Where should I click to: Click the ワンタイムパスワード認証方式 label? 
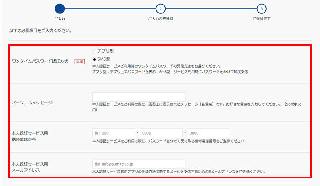pyautogui.click(x=41, y=62)
